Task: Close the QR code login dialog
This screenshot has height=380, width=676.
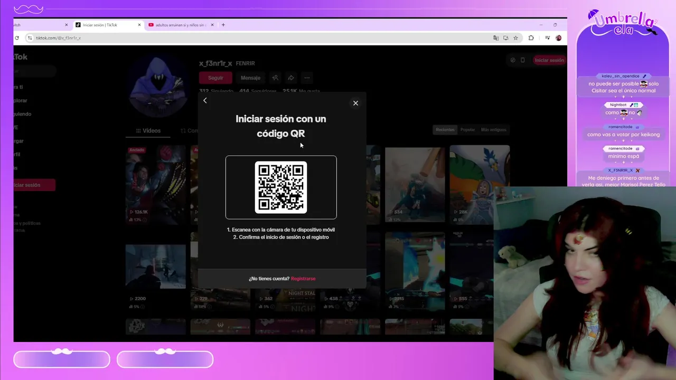Action: coord(355,103)
